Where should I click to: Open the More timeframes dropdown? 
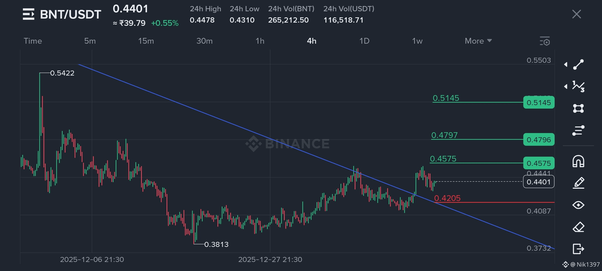[x=478, y=41]
